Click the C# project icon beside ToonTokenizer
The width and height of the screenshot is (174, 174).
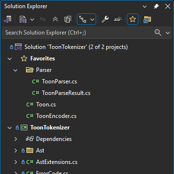[x=24, y=128]
